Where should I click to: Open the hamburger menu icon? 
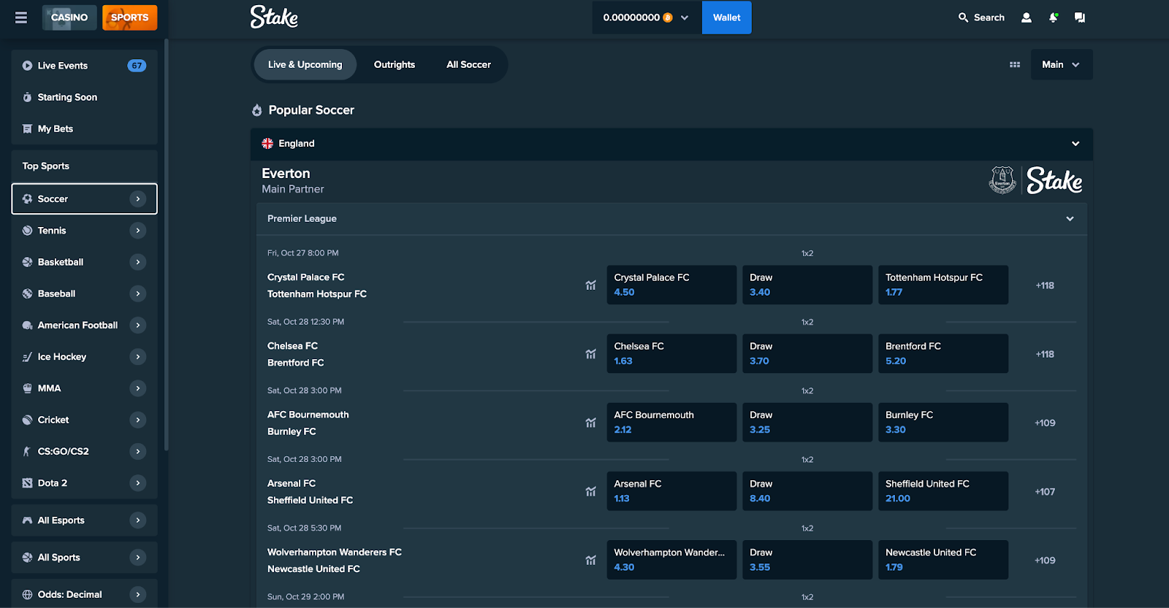[21, 18]
